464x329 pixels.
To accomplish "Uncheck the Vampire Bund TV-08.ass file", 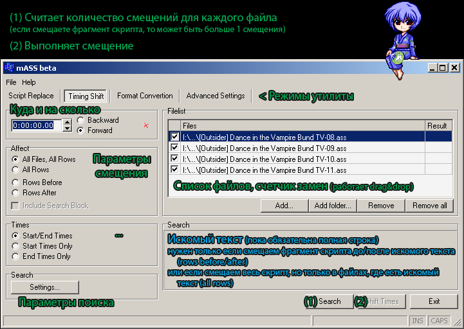I will (x=174, y=137).
